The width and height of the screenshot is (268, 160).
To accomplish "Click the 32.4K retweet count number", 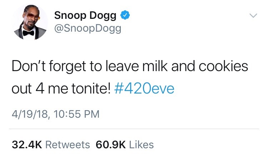I will (27, 145).
